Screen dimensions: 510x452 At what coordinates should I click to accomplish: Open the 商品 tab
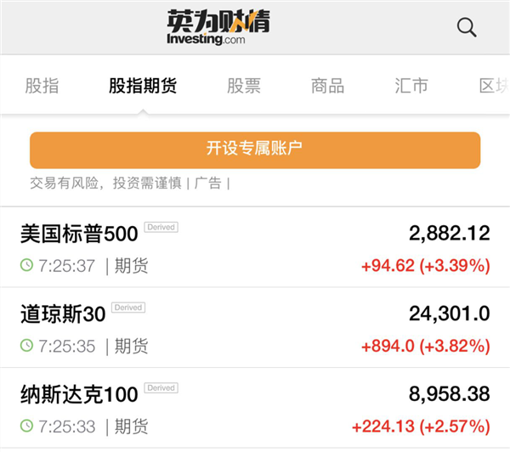coord(327,86)
